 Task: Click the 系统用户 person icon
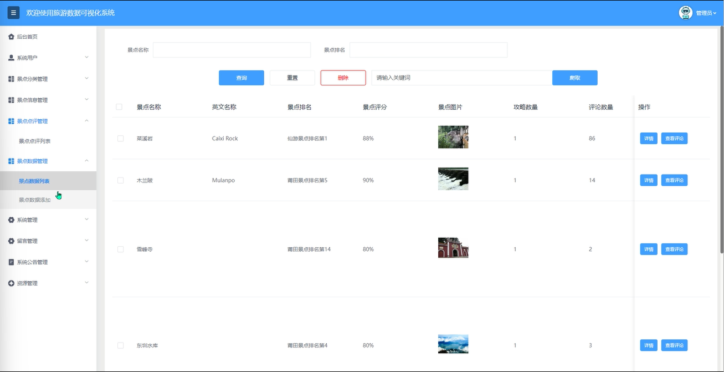point(11,58)
